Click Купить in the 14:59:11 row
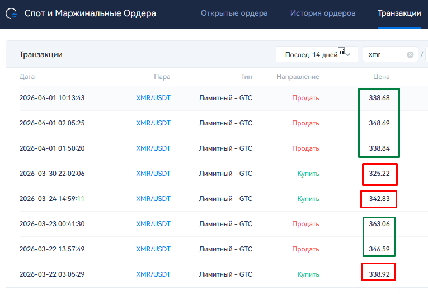This screenshot has width=428, height=294. [308, 199]
